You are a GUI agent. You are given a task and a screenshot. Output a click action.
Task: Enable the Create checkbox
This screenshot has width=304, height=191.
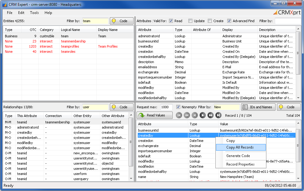210,21
